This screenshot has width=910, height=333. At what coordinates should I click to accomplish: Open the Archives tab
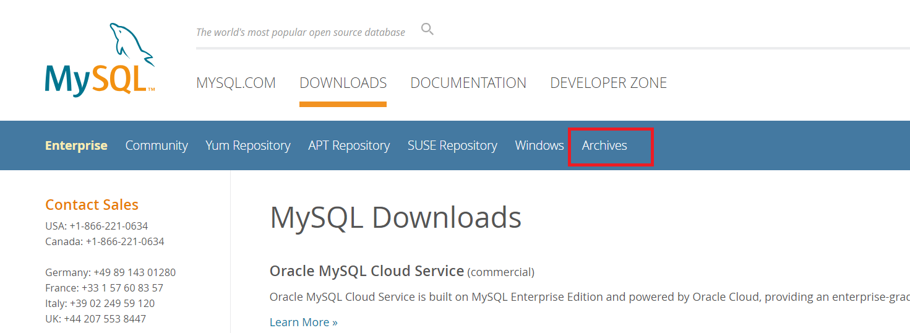(x=604, y=145)
